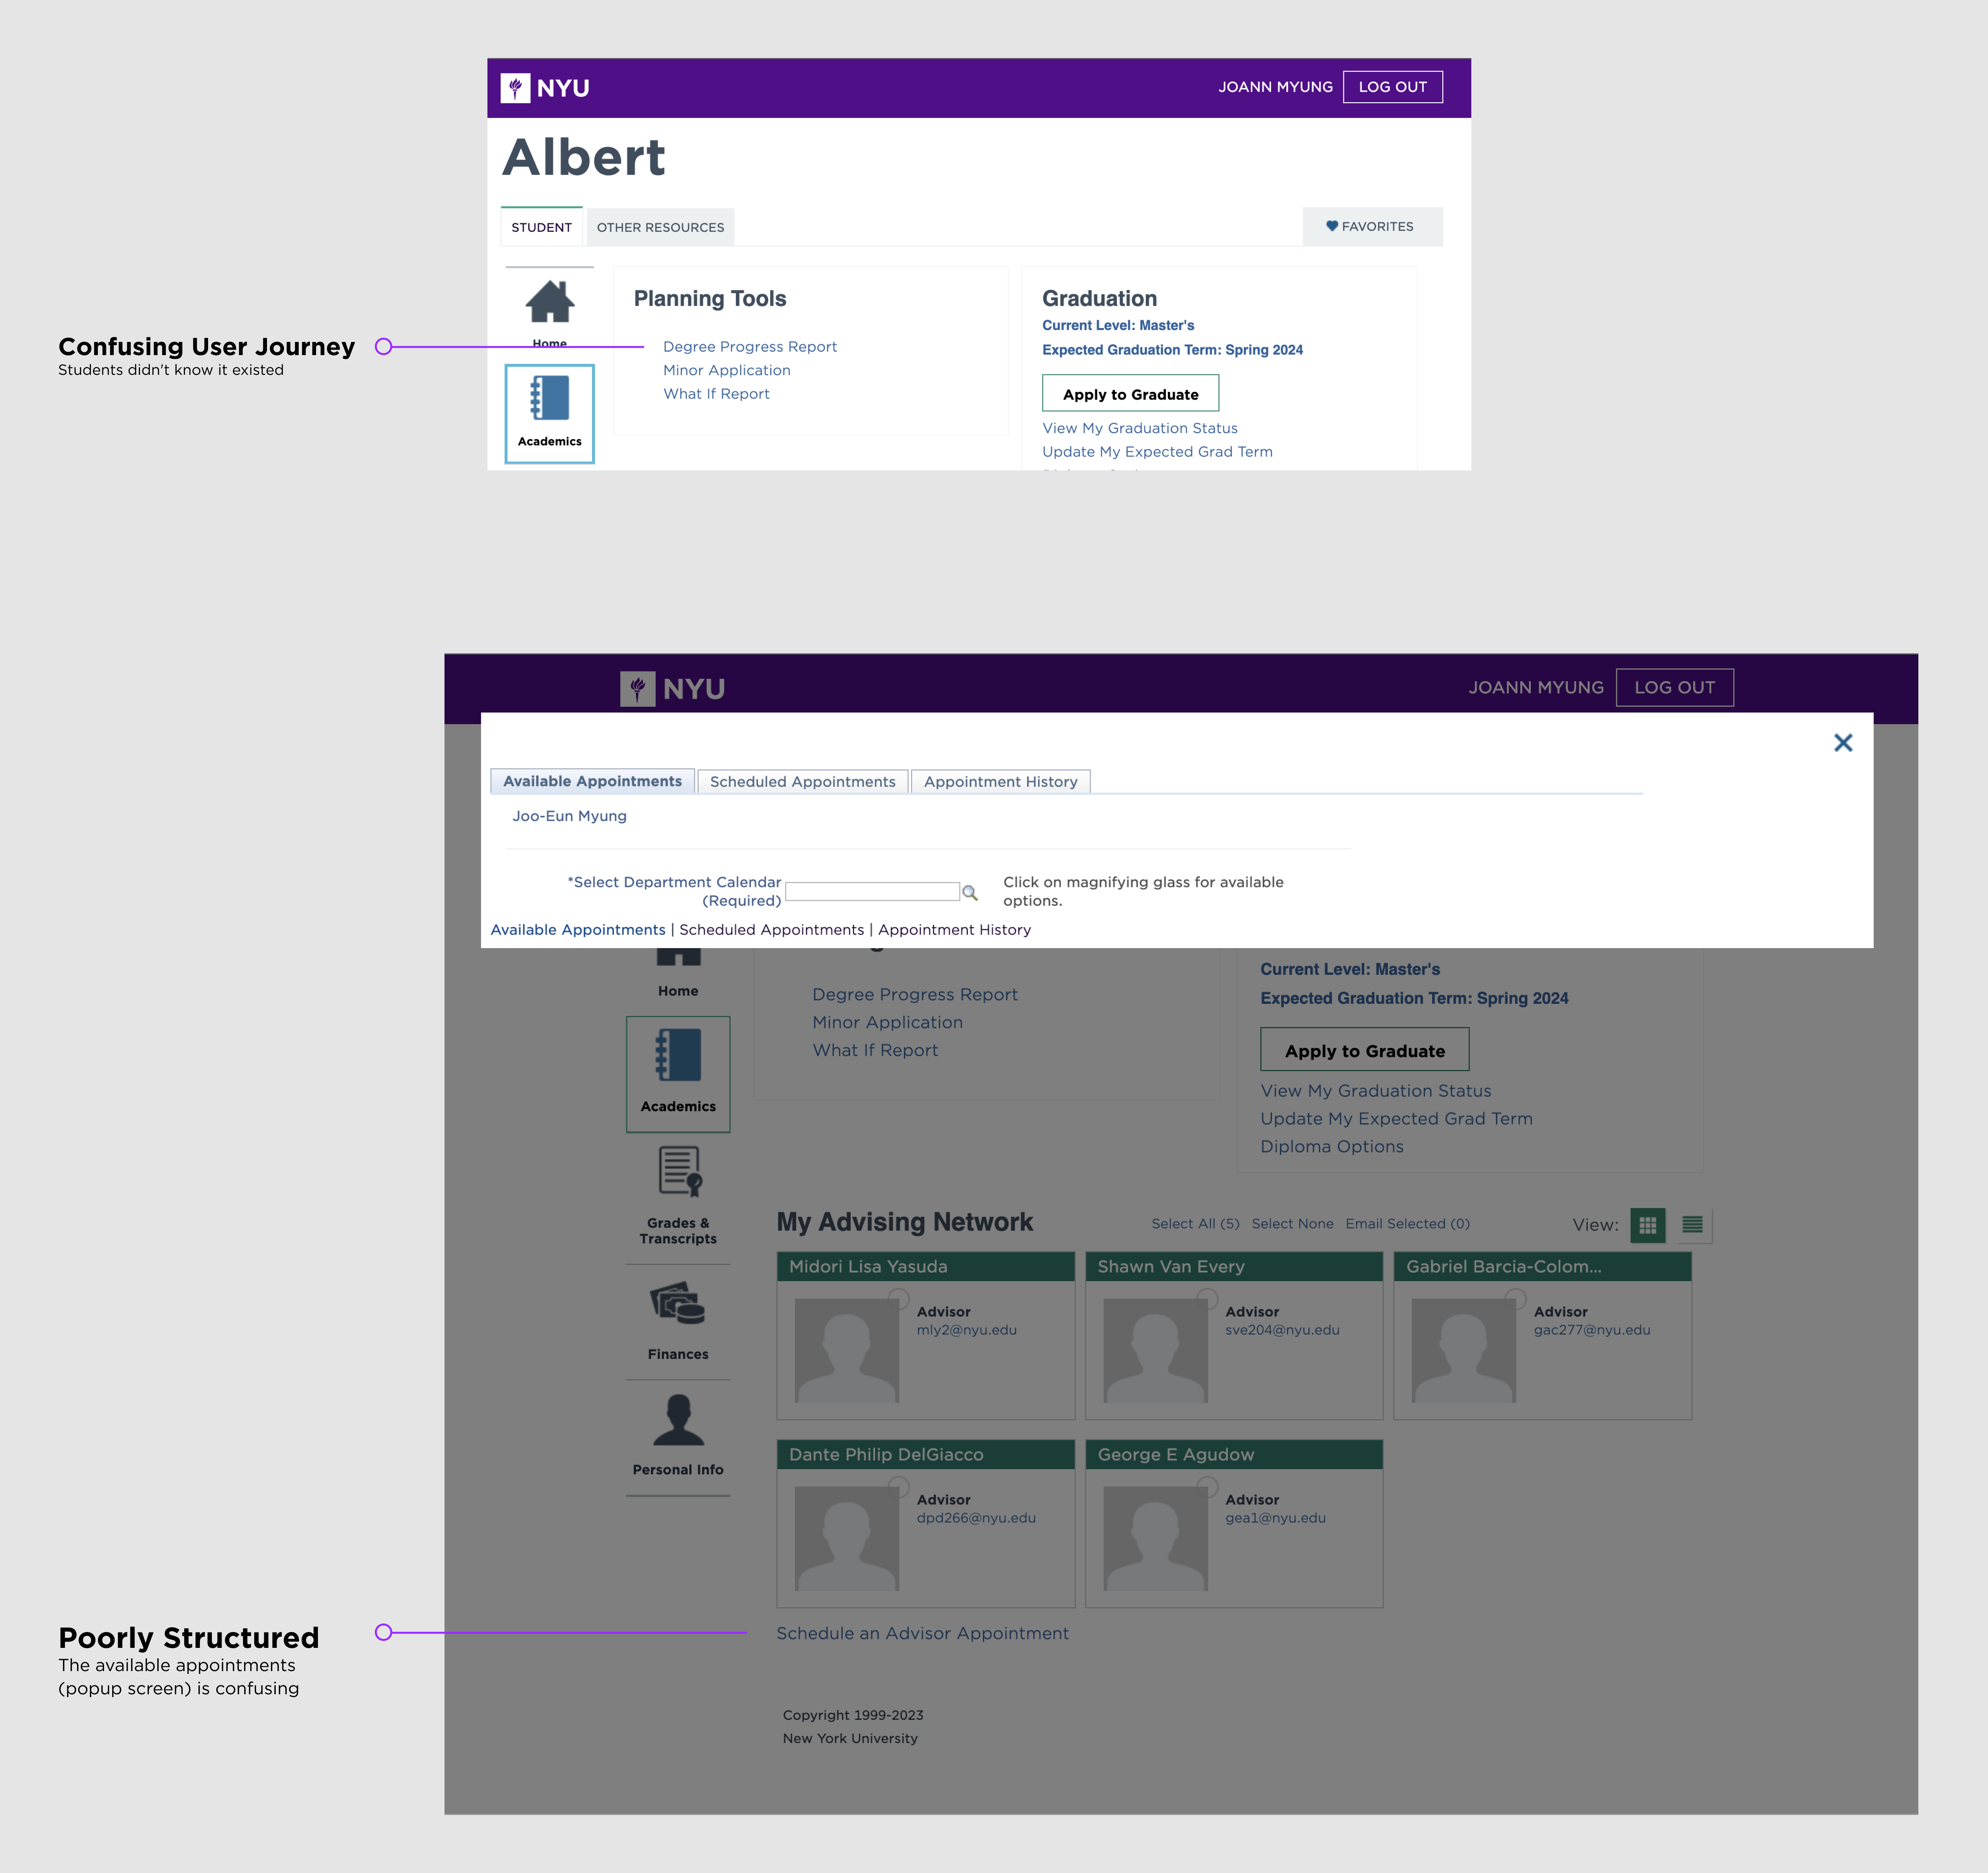Open What If Report link in top screenshot

point(717,394)
